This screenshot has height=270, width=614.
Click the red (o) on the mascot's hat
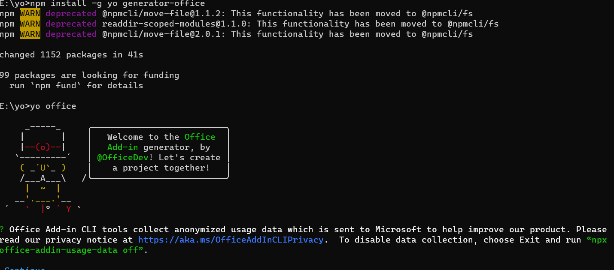click(x=43, y=147)
